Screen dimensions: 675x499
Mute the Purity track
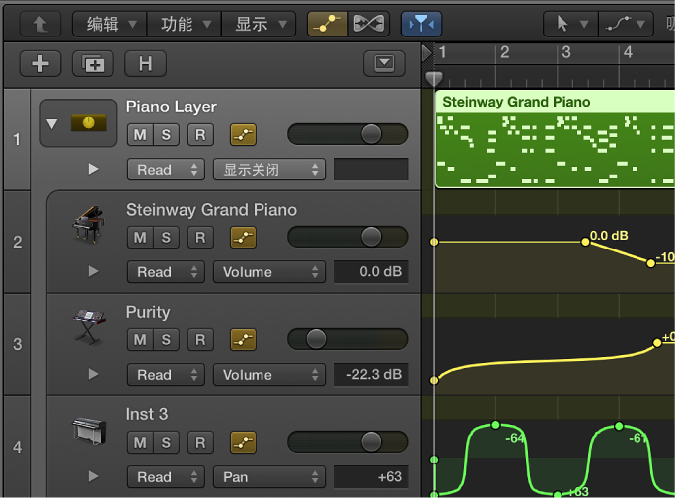click(140, 340)
